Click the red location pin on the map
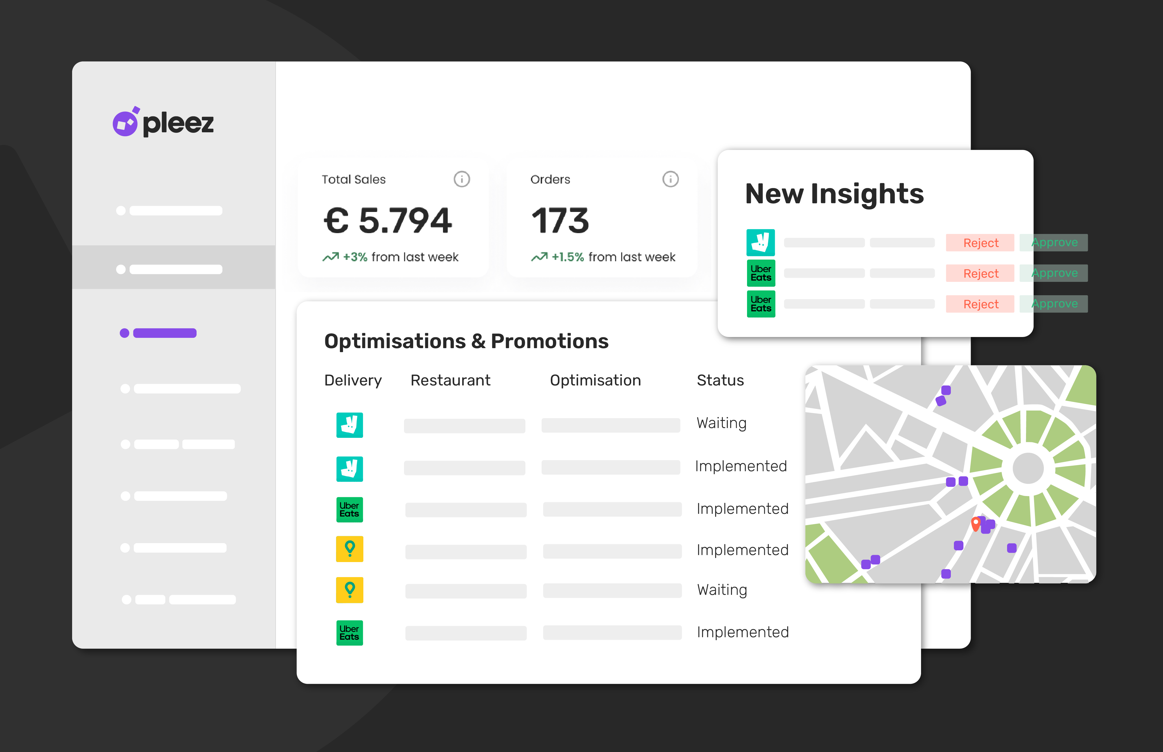 pyautogui.click(x=976, y=524)
